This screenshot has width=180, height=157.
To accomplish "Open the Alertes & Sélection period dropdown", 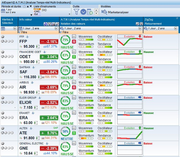I will (15, 28).
